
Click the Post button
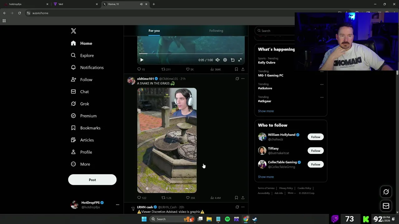click(x=92, y=180)
